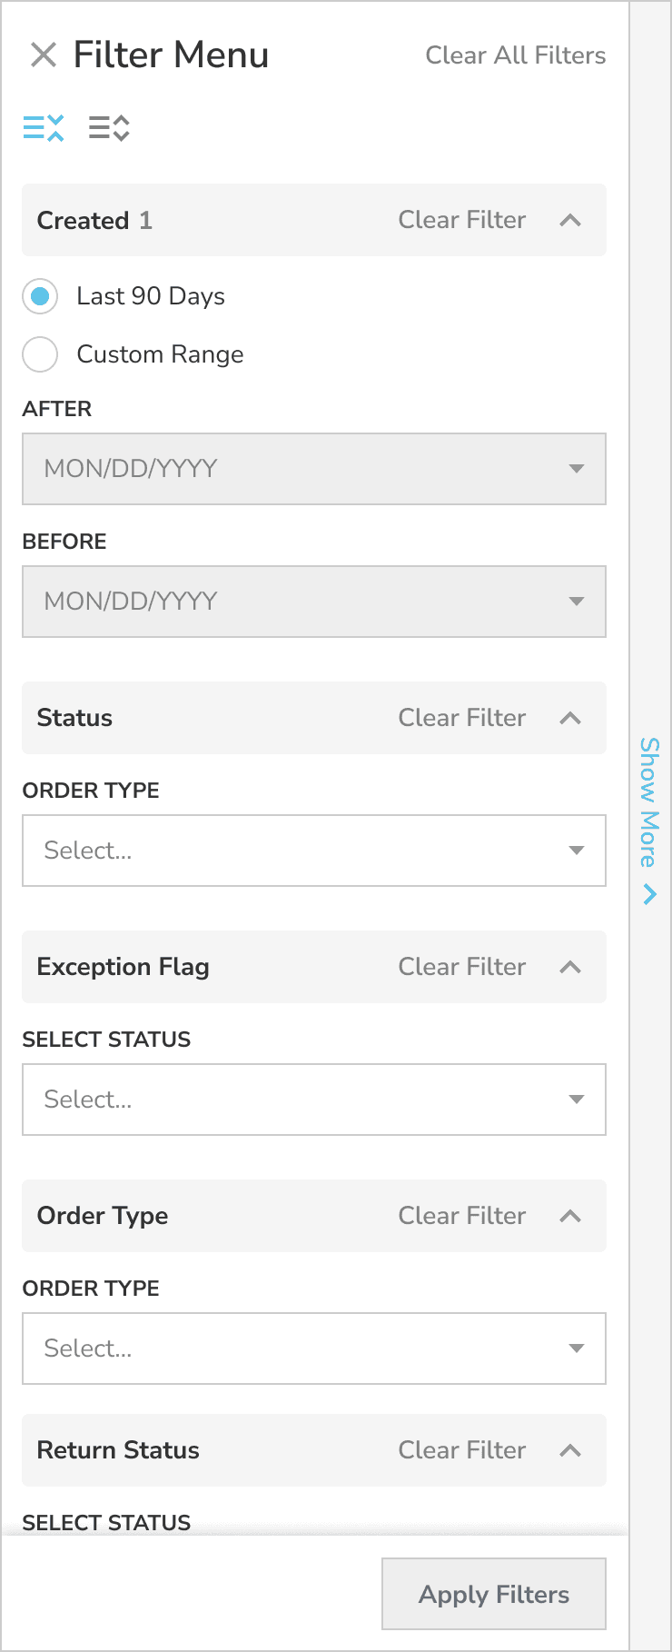Collapse the Status filter section
Viewport: 672px width, 1652px height.
pyautogui.click(x=570, y=718)
